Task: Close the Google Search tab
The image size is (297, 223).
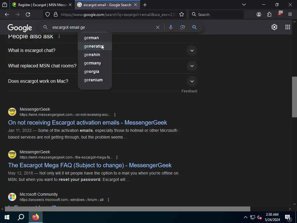Action: [x=135, y=5]
